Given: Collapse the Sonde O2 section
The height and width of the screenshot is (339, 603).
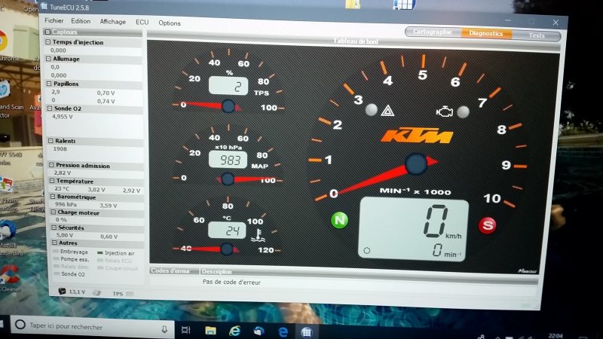Looking at the screenshot, I should point(50,108).
